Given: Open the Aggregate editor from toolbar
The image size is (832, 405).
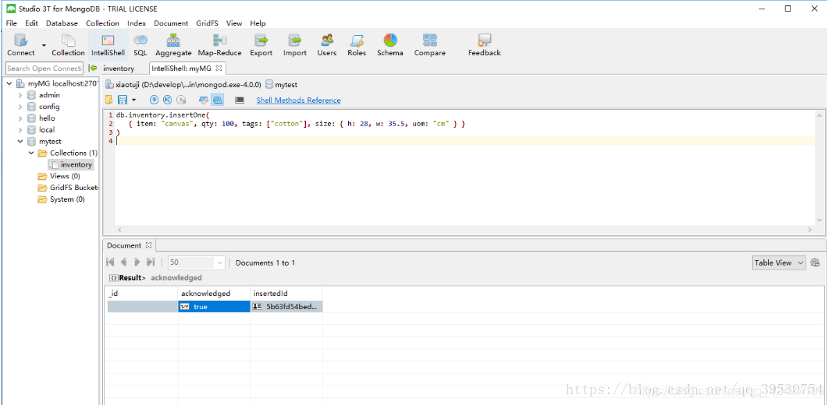Looking at the screenshot, I should tap(173, 44).
